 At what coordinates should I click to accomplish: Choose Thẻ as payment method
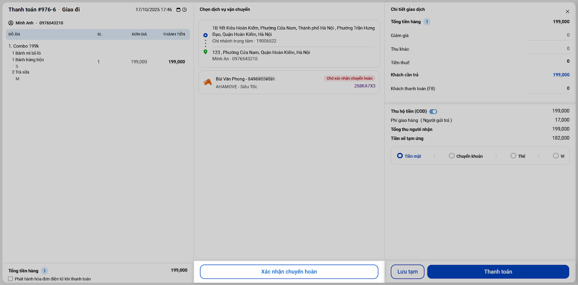(x=518, y=156)
